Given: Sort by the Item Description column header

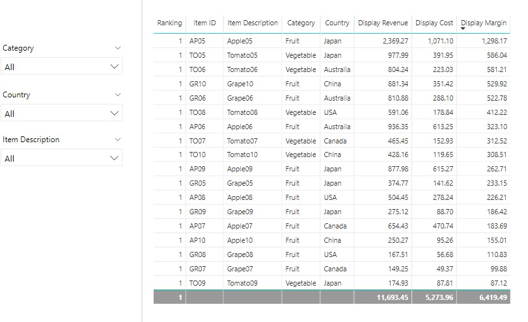Looking at the screenshot, I should (253, 23).
